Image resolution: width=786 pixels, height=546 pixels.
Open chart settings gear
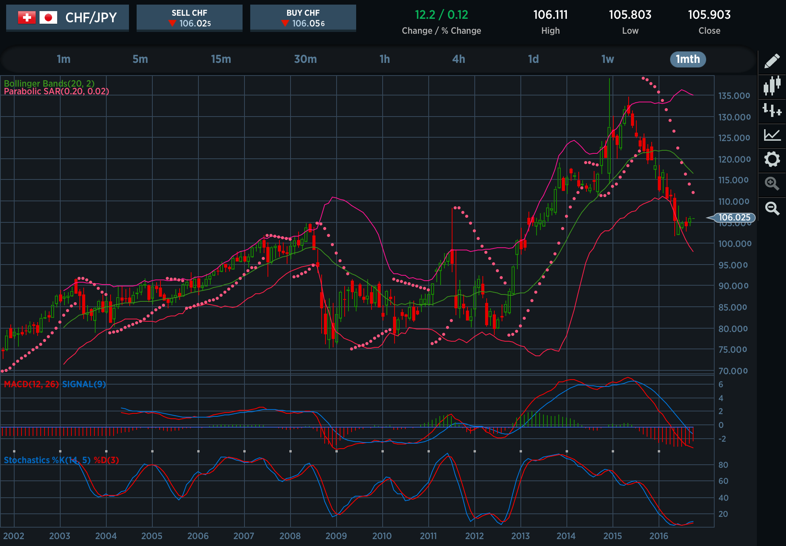[x=772, y=159]
